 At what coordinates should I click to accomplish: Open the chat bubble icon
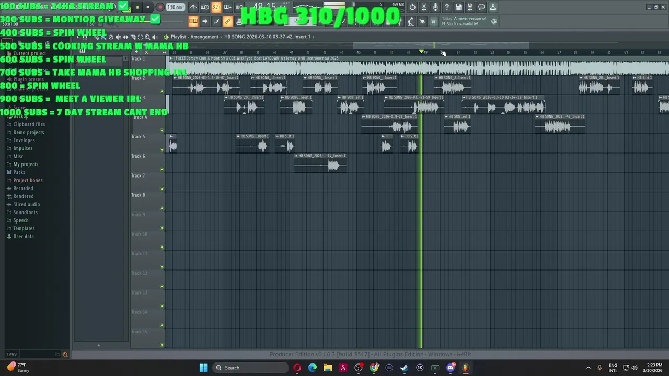click(x=481, y=7)
